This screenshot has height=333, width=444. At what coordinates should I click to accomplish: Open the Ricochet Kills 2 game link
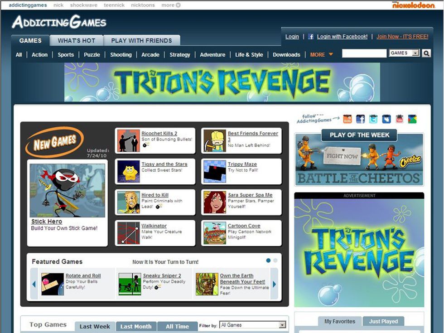159,134
